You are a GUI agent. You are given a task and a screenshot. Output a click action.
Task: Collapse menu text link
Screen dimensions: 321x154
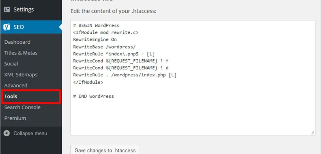(30, 133)
